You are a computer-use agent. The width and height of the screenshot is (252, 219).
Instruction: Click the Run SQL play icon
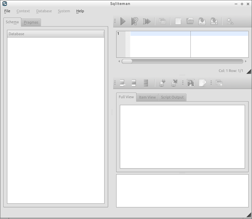tap(123, 21)
